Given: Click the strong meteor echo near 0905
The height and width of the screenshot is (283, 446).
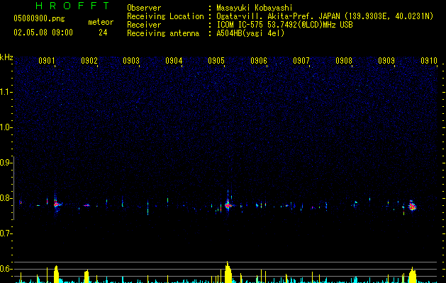Looking at the screenshot, I should point(228,205).
